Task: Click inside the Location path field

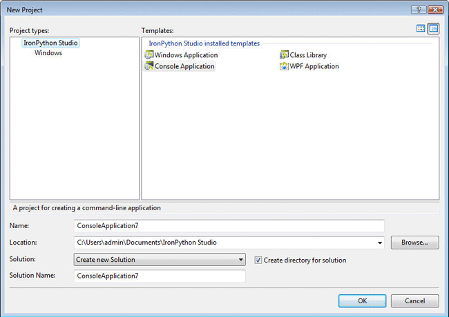Action: 224,243
